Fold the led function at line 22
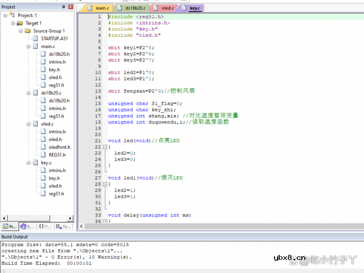Screen dimensions: 364x273 [105, 147]
